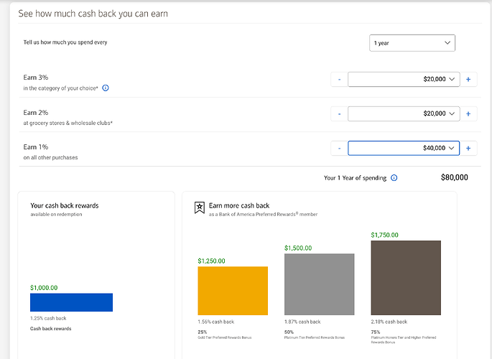Click the gold Gold Tier rewards bar

[x=233, y=291]
